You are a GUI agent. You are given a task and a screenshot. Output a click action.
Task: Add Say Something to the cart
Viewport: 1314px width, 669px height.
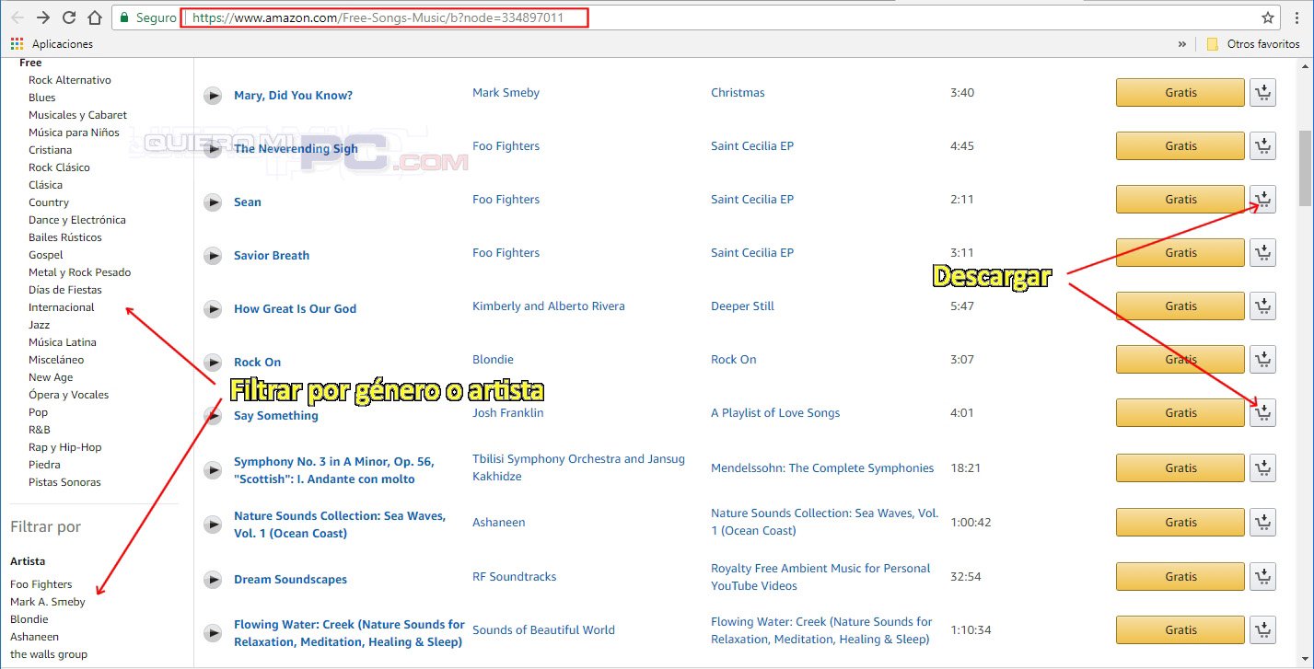tap(1262, 413)
